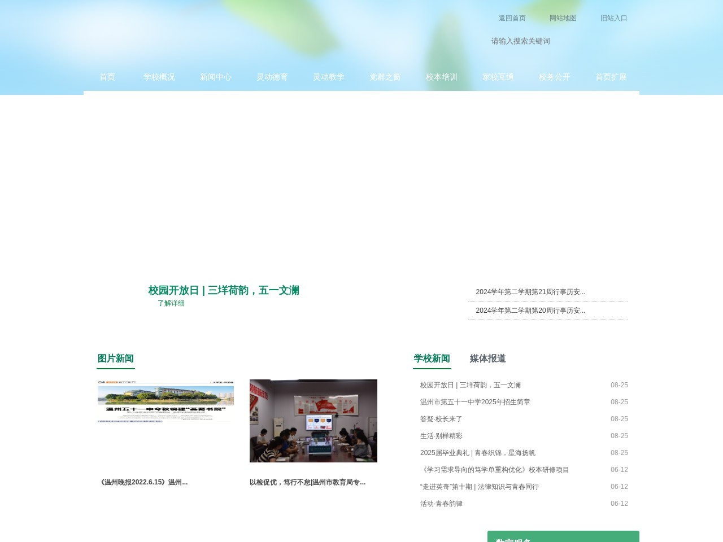
Task: Select 新闻中心 in the navigation bar
Action: click(x=216, y=77)
